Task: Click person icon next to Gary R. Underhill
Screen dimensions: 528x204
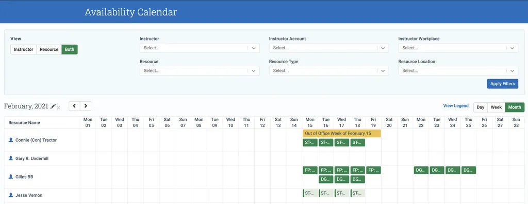Action: click(11, 158)
